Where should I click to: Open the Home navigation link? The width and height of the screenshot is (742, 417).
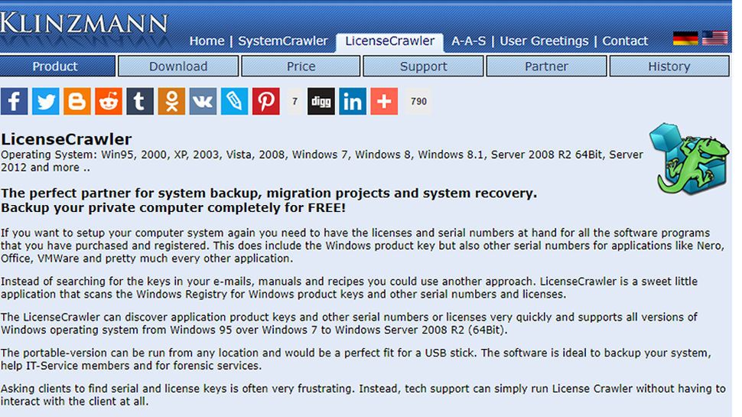[x=207, y=41]
